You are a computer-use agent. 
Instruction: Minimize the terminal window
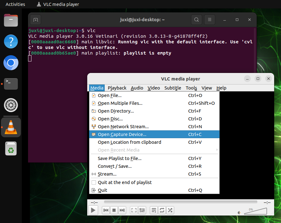[x=225, y=20]
